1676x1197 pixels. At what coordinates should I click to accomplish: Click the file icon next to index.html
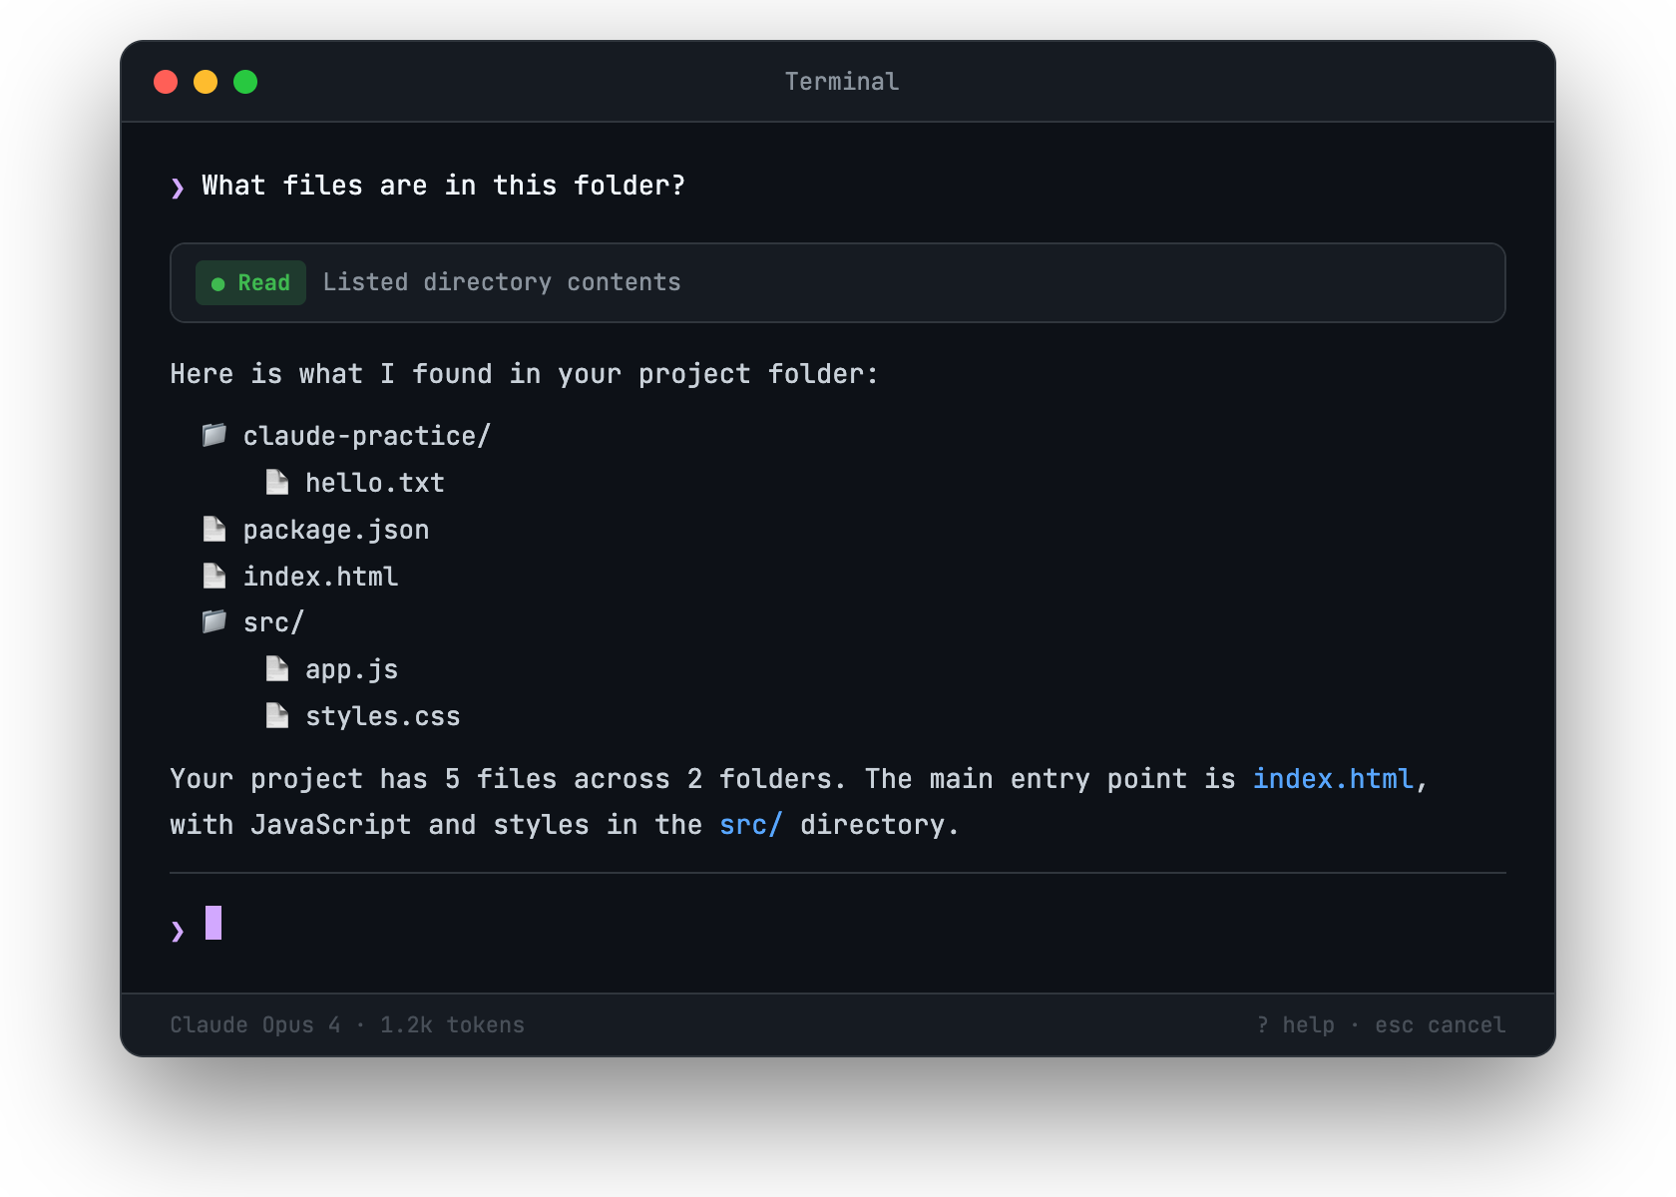pos(214,575)
